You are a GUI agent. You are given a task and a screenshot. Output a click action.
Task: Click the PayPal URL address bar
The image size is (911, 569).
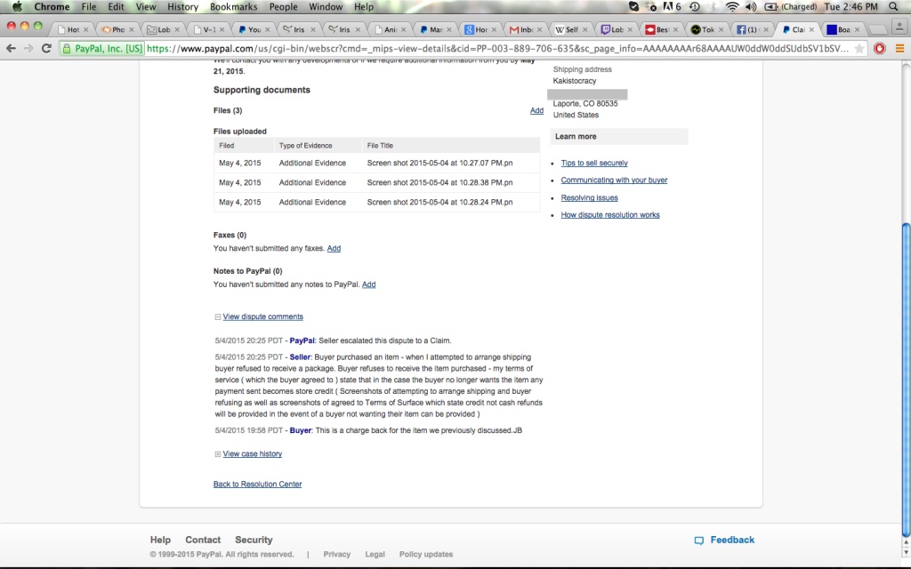(x=496, y=49)
